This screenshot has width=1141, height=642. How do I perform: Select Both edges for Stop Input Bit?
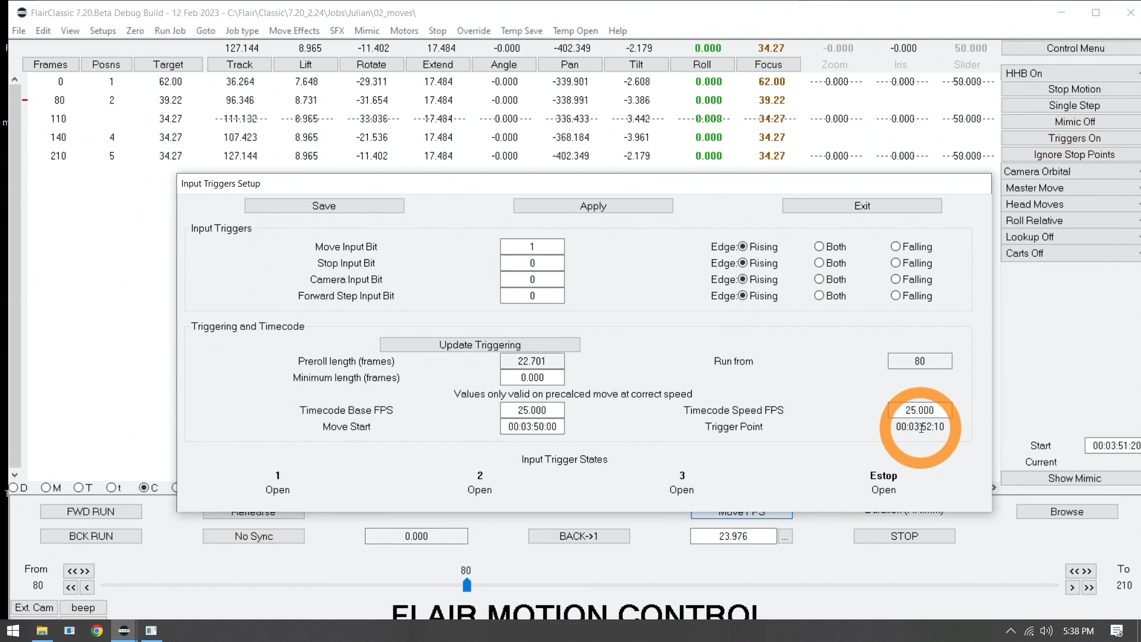pos(819,263)
